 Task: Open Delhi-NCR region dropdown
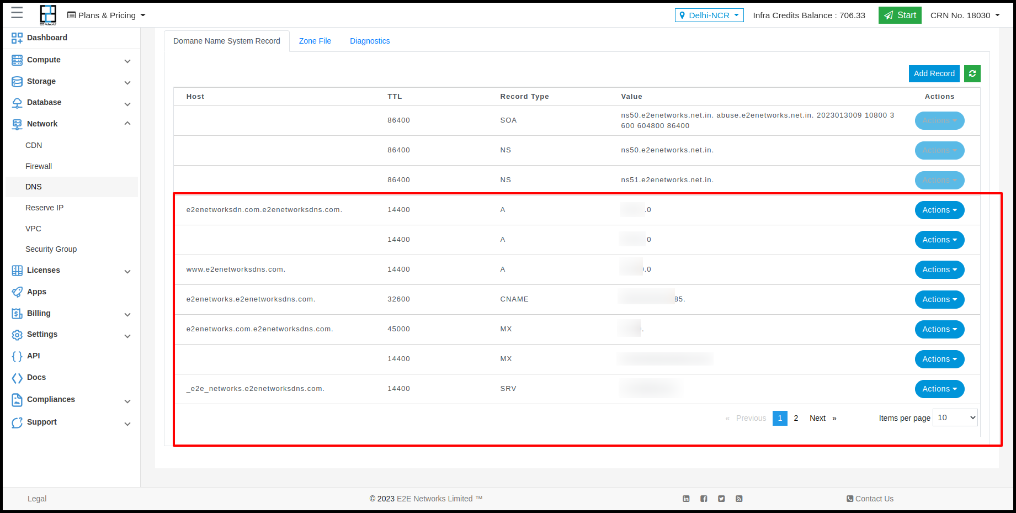709,15
